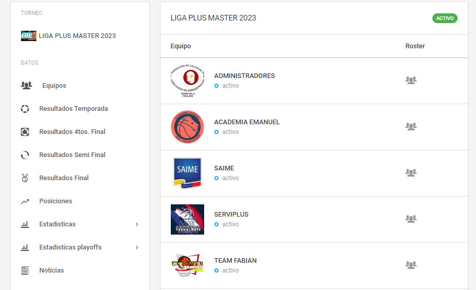The image size is (476, 290).
Task: Click the SAIME team name
Action: click(224, 168)
